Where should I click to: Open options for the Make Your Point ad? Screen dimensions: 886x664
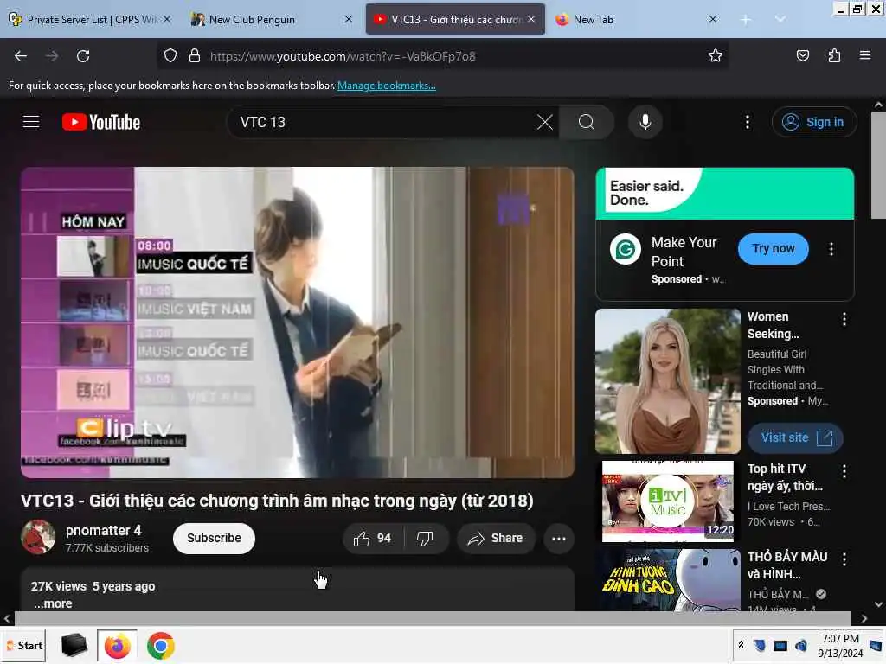pyautogui.click(x=831, y=249)
